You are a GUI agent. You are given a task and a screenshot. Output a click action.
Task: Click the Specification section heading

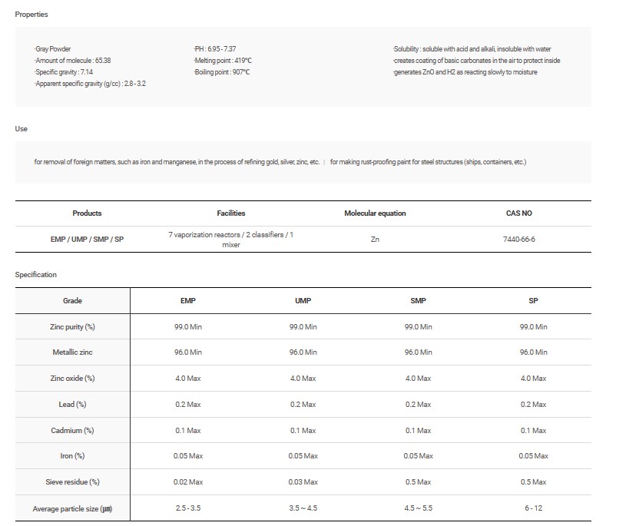point(35,275)
